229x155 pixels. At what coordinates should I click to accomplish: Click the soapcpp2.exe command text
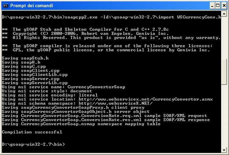click(x=81, y=17)
